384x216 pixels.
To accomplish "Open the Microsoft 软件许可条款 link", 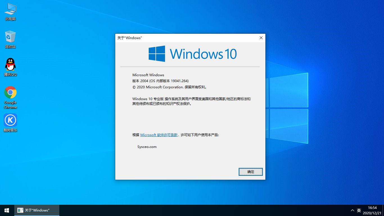I will coord(159,135).
